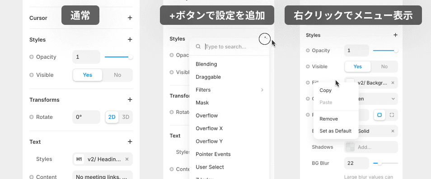The width and height of the screenshot is (431, 179).
Task: Click the right panel Opacity value field
Action: pos(356,51)
